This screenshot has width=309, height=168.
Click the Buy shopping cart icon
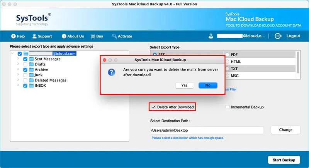[x=93, y=36]
